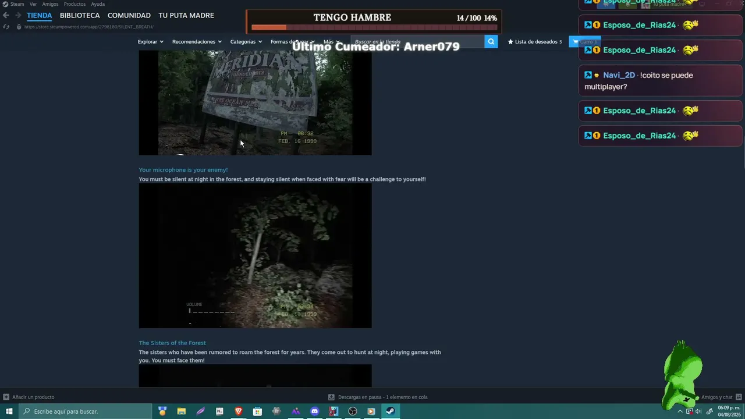Open the Categorías dropdown
Viewport: 745px width, 419px height.
click(x=246, y=41)
